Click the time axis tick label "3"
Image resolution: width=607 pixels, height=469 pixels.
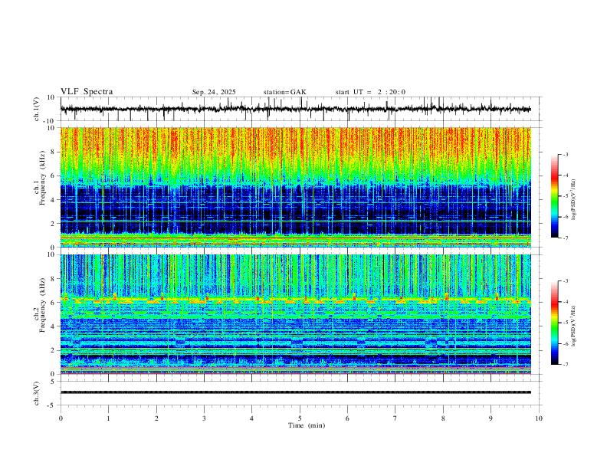pos(204,418)
